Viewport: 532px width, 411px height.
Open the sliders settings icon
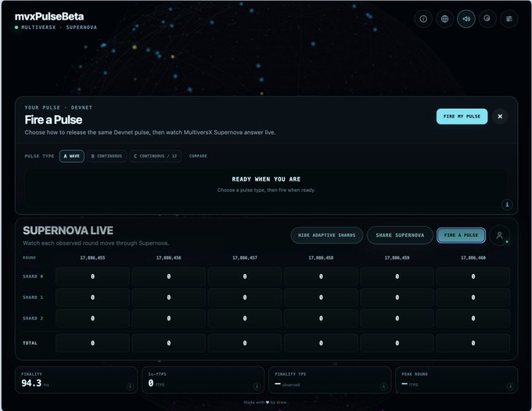coord(509,19)
